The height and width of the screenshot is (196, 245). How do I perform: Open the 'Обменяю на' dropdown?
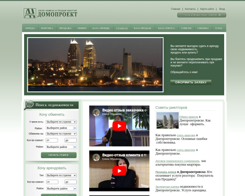tap(61, 134)
